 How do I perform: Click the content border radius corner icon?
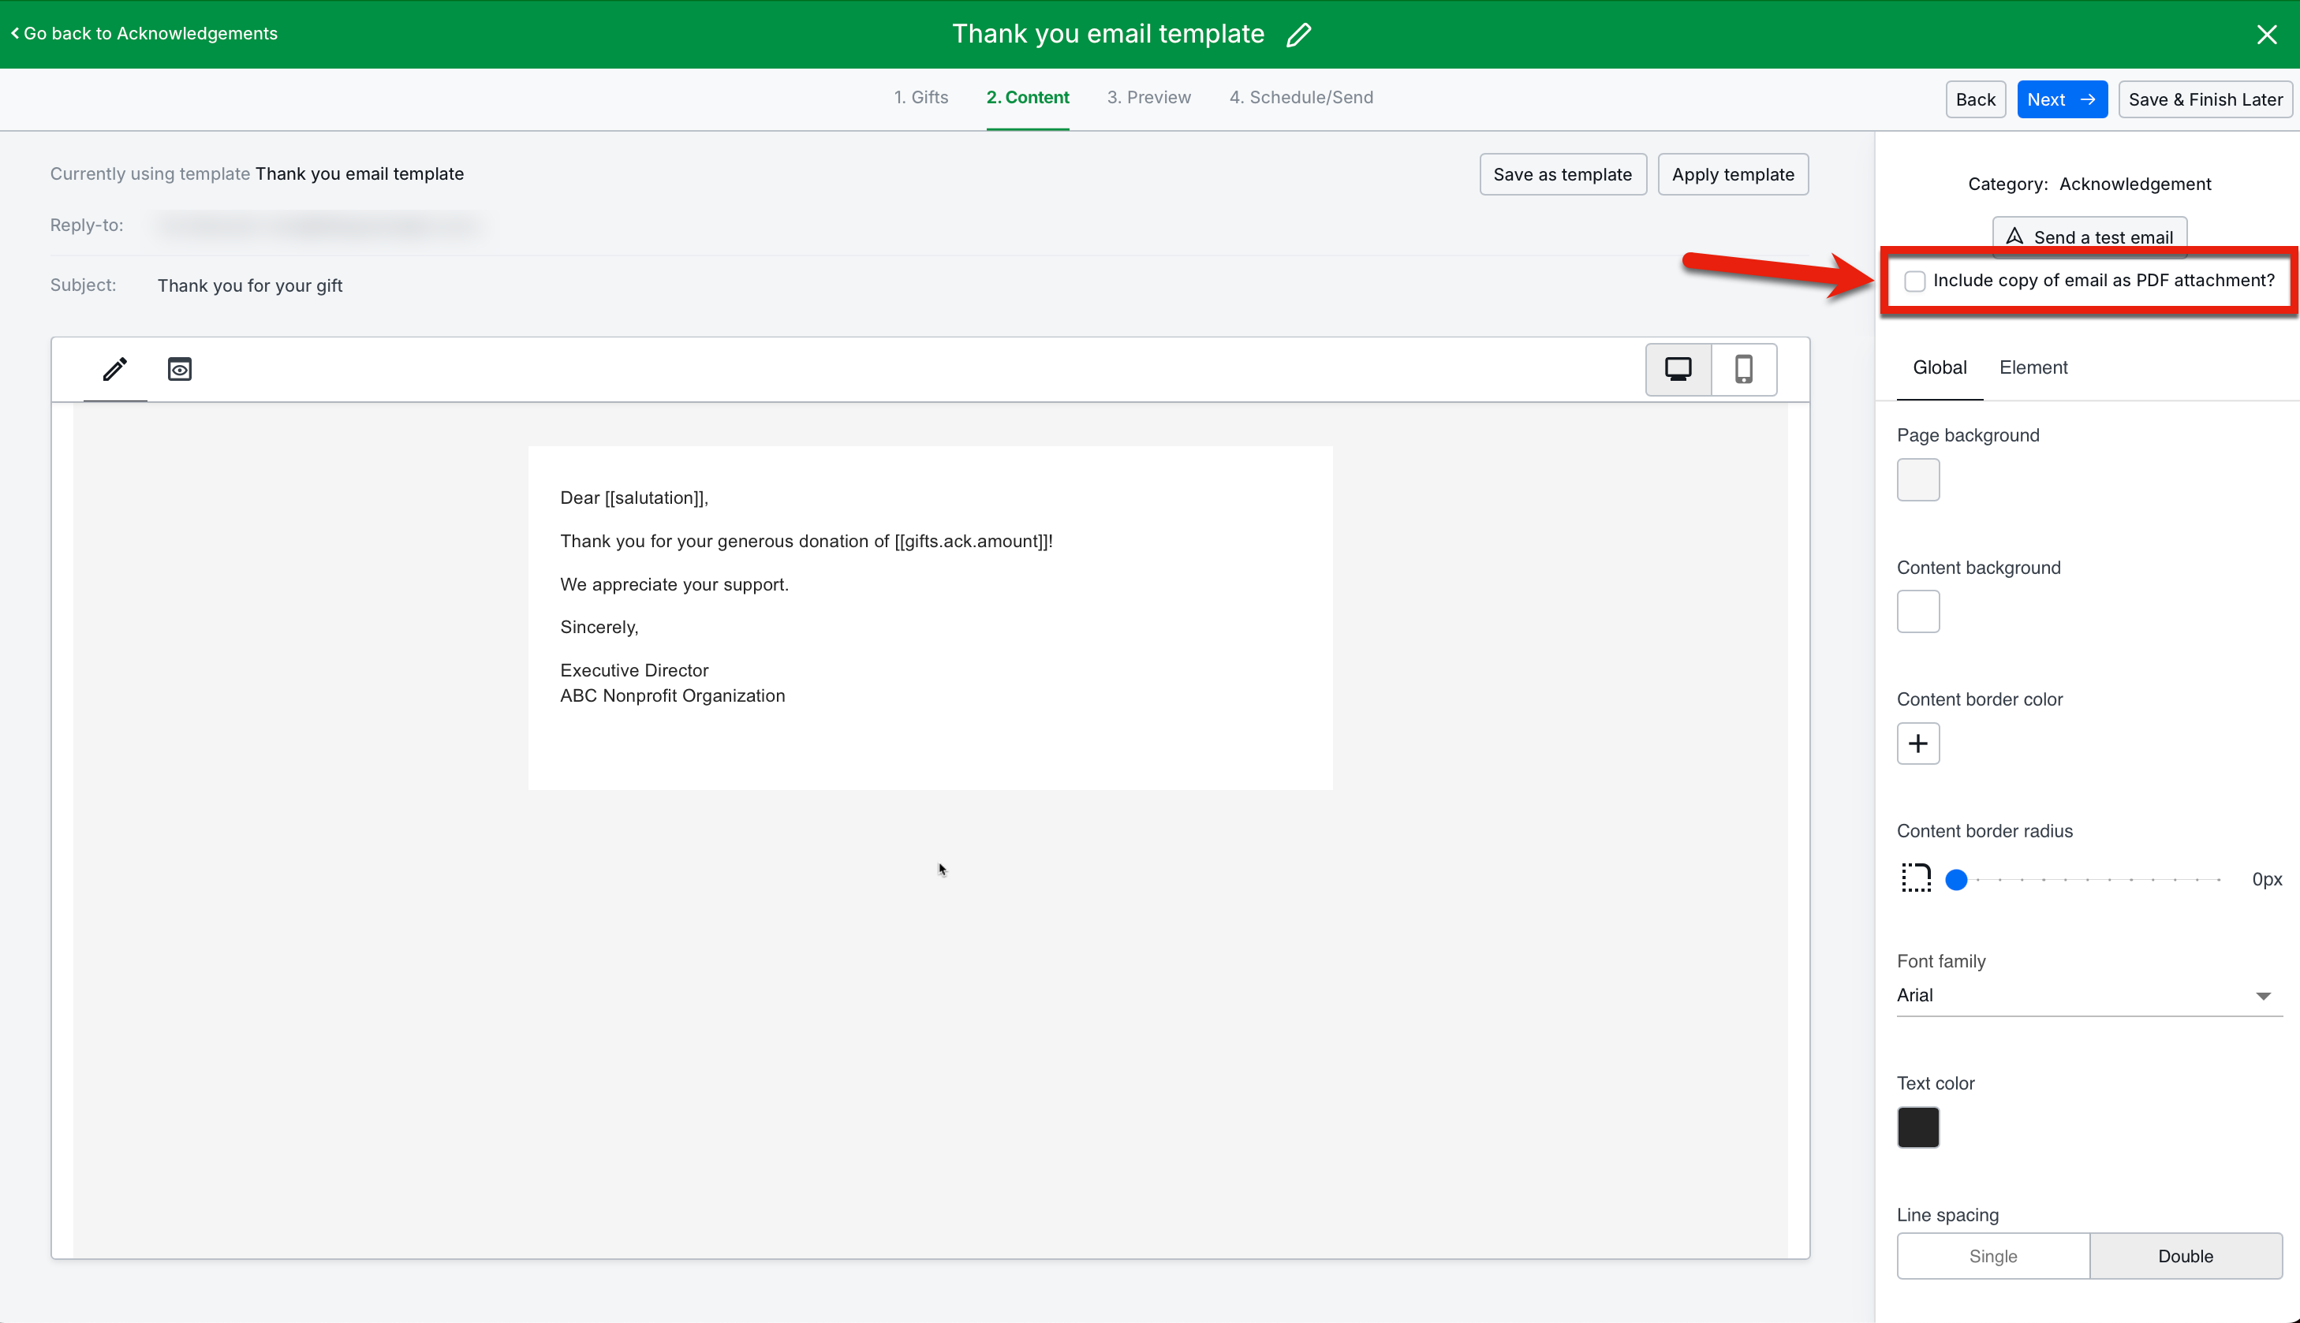point(1916,878)
